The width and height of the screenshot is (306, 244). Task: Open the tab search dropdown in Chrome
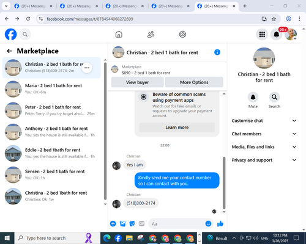[x=6, y=6]
